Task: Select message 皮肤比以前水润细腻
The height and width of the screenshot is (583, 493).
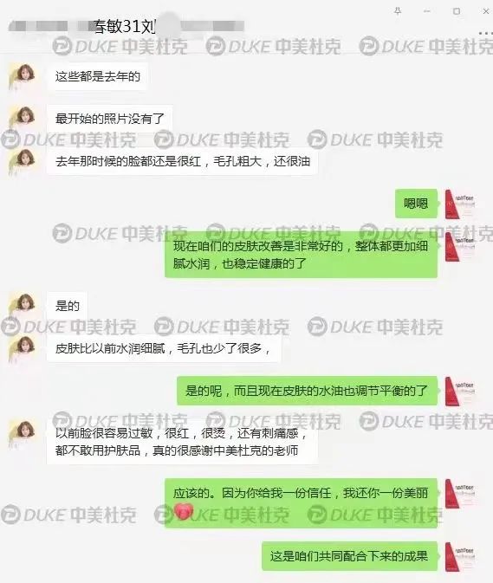Action: [164, 349]
